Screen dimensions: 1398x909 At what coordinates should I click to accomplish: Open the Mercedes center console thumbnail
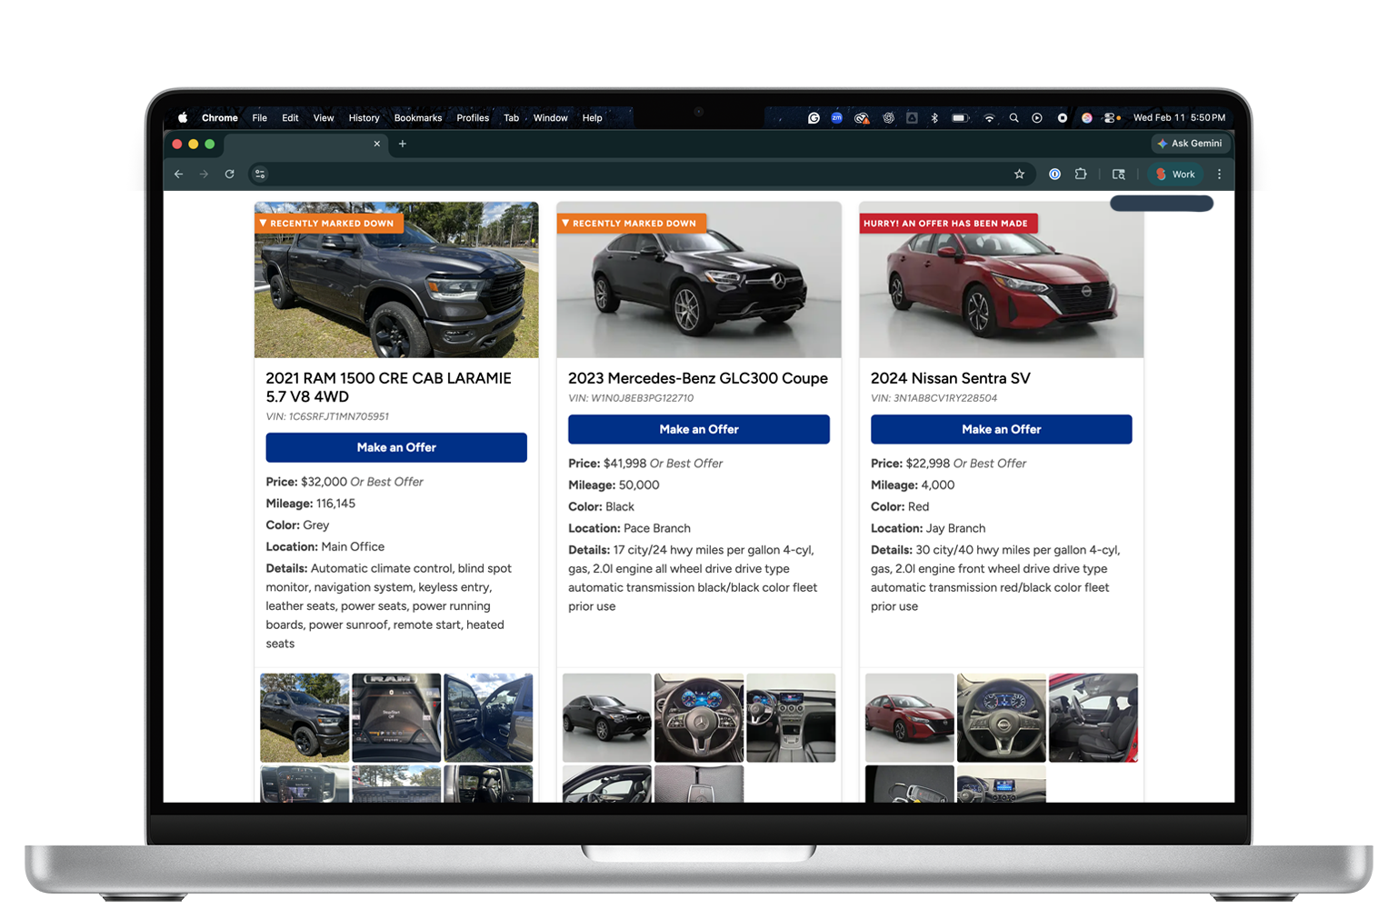point(791,718)
